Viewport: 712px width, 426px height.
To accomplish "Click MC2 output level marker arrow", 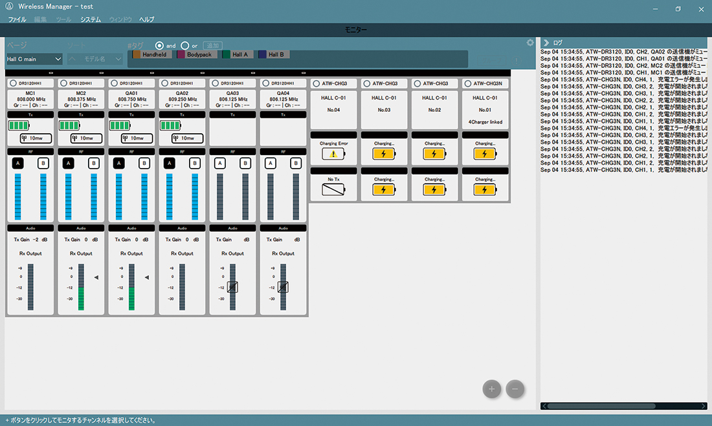I will pos(96,277).
